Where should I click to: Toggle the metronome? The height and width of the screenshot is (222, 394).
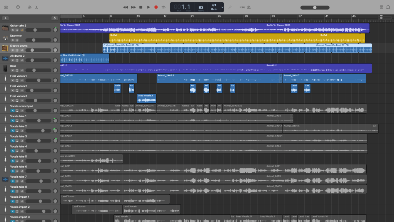249,7
